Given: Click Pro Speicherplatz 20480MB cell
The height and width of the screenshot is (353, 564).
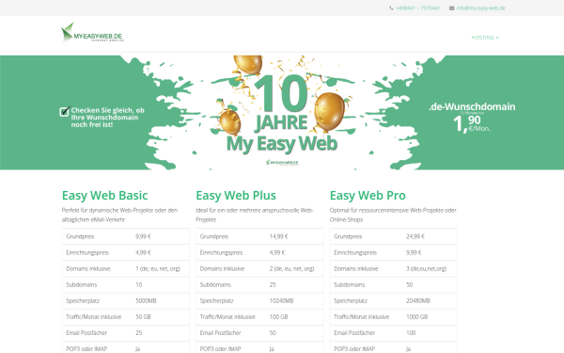Looking at the screenshot, I should click(418, 301).
